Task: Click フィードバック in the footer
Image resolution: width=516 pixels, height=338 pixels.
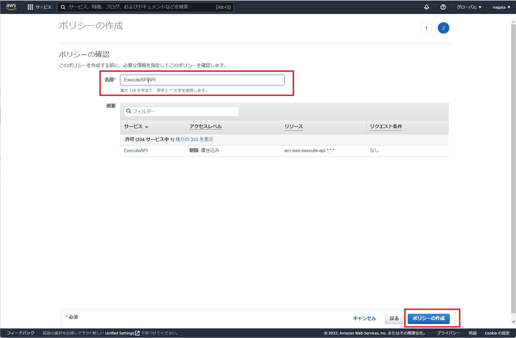Action: tap(21, 333)
